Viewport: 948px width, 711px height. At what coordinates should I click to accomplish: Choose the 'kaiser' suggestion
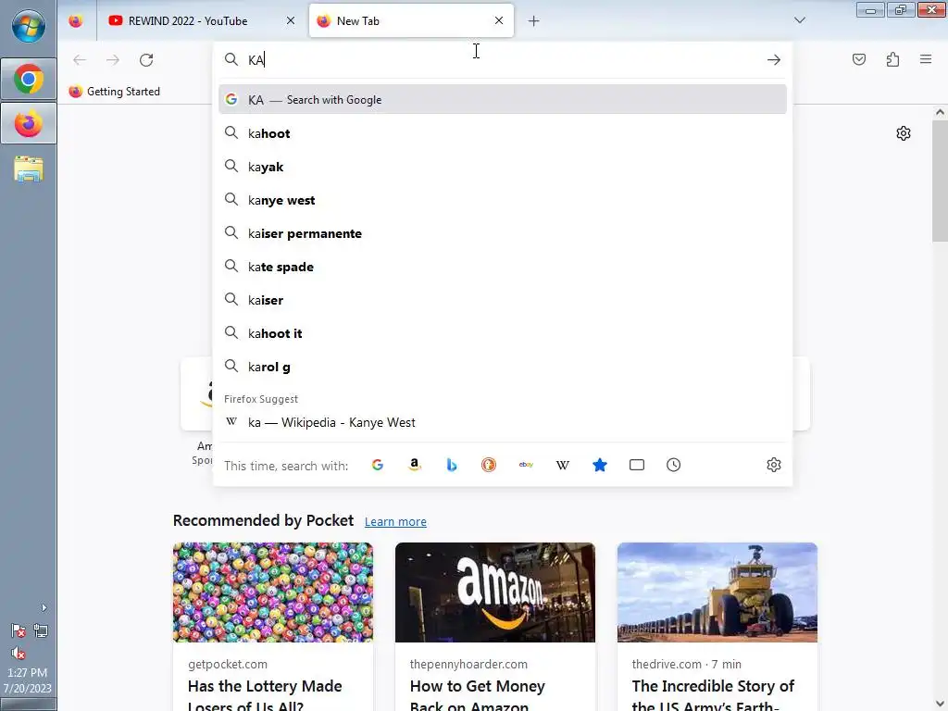coord(503,300)
